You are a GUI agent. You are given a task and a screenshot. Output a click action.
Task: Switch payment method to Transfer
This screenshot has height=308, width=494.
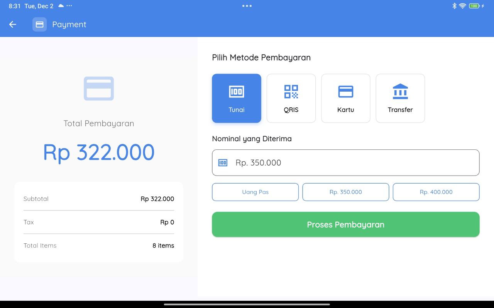pyautogui.click(x=400, y=98)
